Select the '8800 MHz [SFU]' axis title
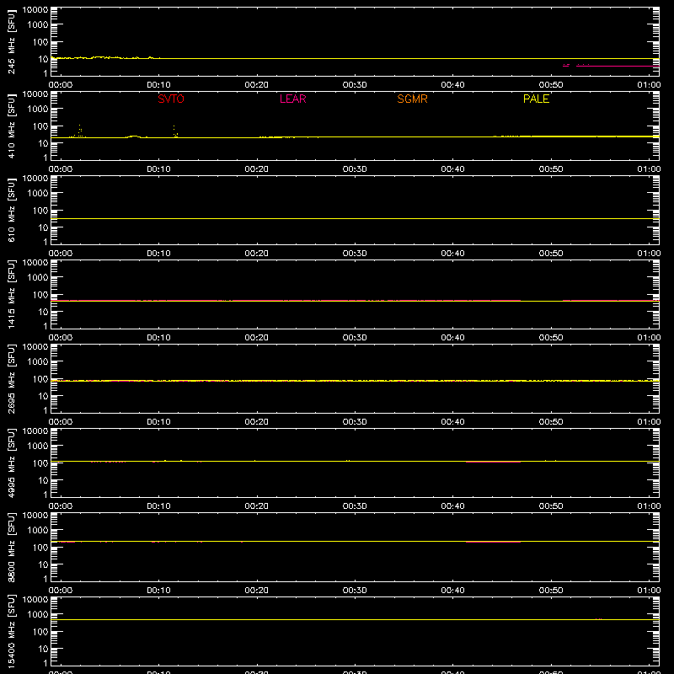 coord(11,547)
